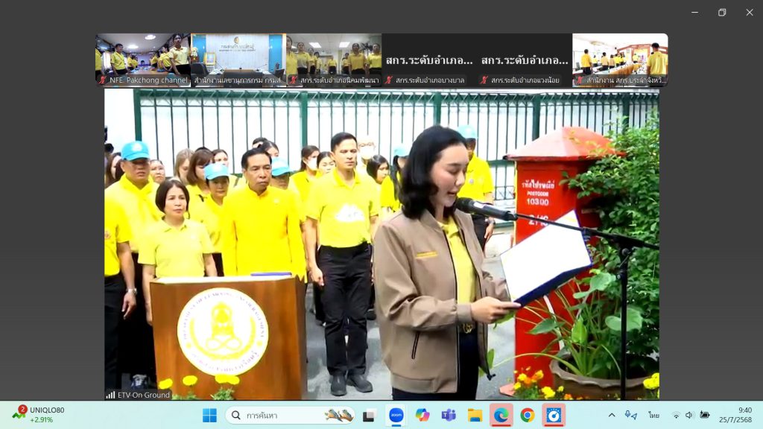Open Google Chrome from the taskbar

tap(527, 415)
